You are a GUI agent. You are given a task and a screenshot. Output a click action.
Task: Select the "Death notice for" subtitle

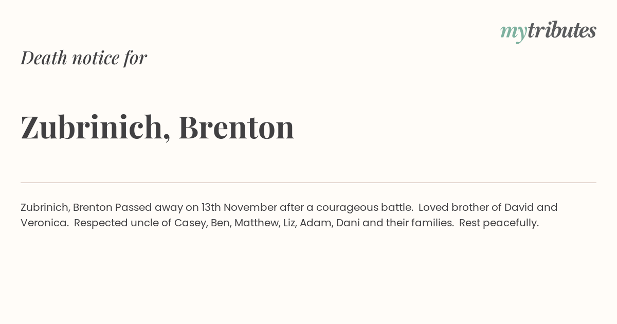[x=84, y=58]
